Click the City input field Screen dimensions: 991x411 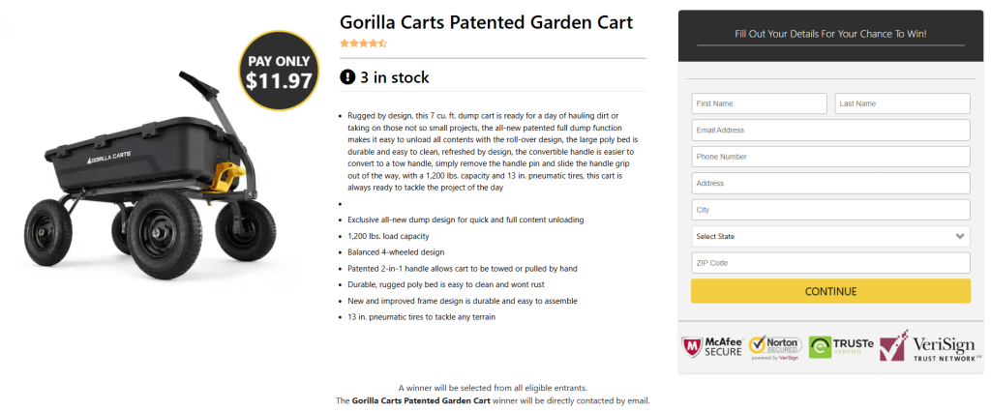pos(830,210)
